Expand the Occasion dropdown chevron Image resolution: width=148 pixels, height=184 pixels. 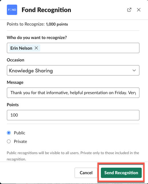(134, 70)
